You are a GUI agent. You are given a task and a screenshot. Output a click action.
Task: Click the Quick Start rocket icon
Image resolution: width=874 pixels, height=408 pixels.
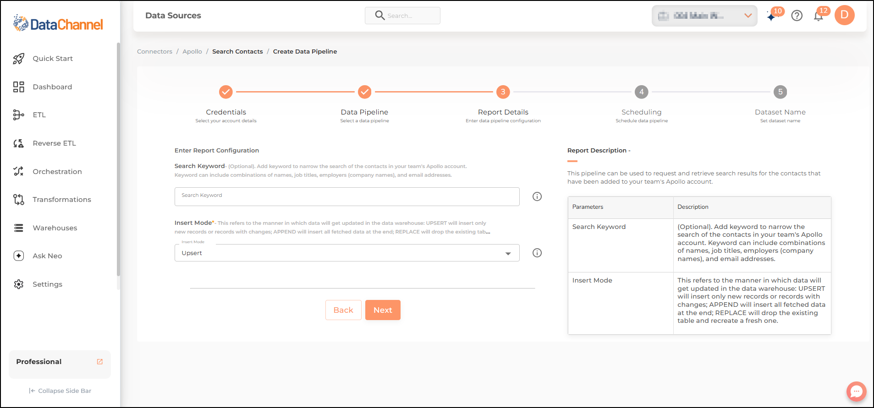click(18, 59)
